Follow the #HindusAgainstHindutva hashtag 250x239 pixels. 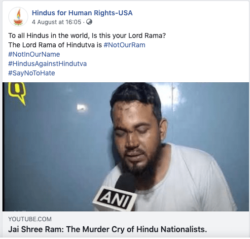point(47,64)
